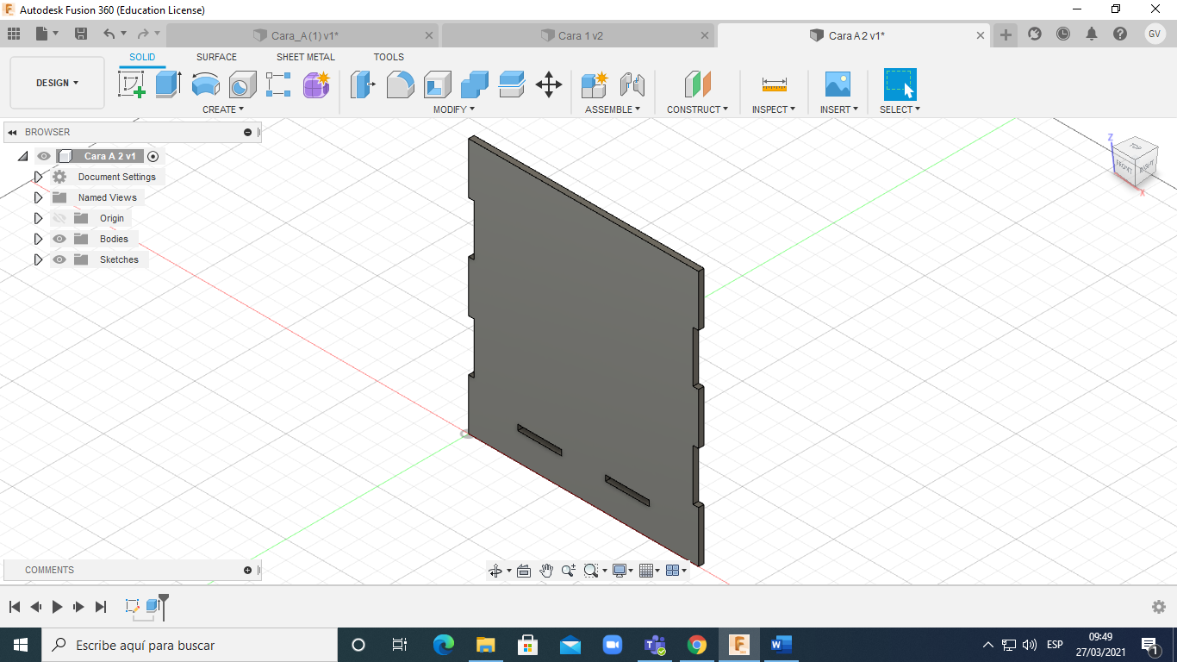Expand the Bodies tree node

pyautogui.click(x=38, y=239)
